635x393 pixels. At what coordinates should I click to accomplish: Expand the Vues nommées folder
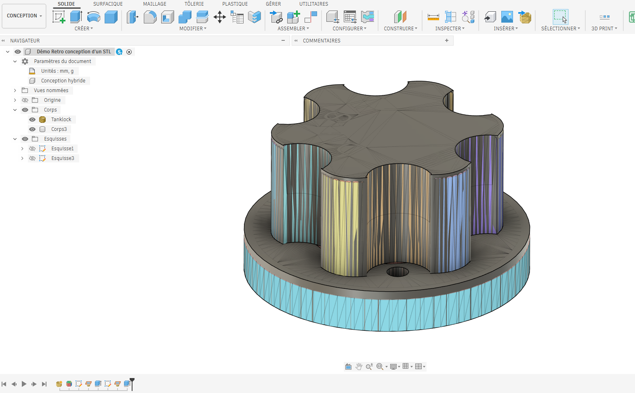[x=15, y=90]
